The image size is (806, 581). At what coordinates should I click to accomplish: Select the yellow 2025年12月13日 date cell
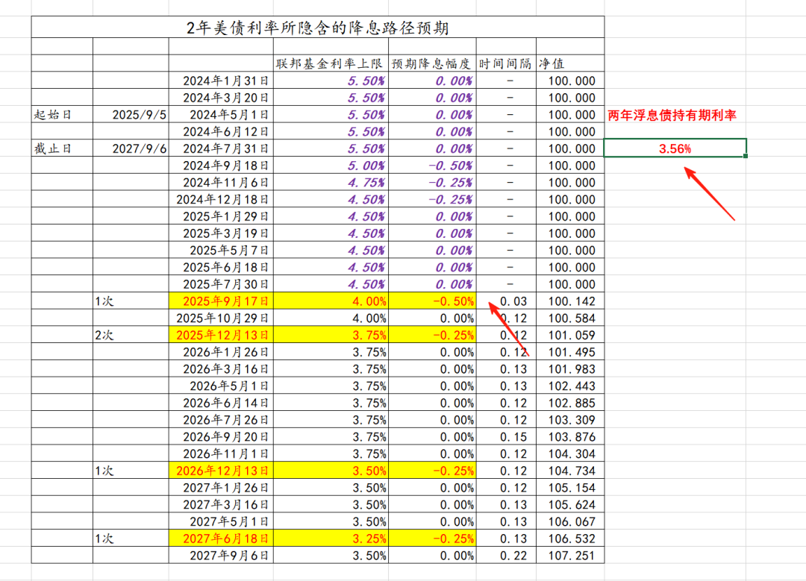tap(221, 335)
